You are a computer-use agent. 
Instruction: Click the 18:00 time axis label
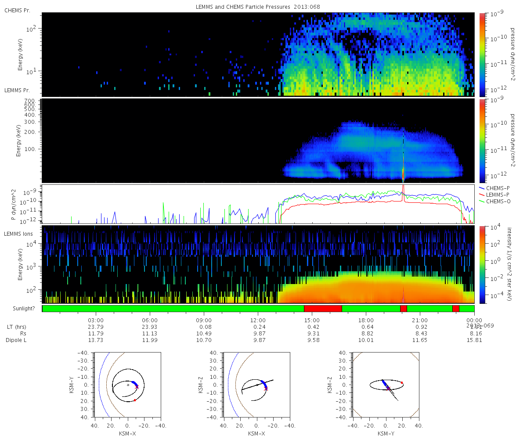(x=366, y=320)
